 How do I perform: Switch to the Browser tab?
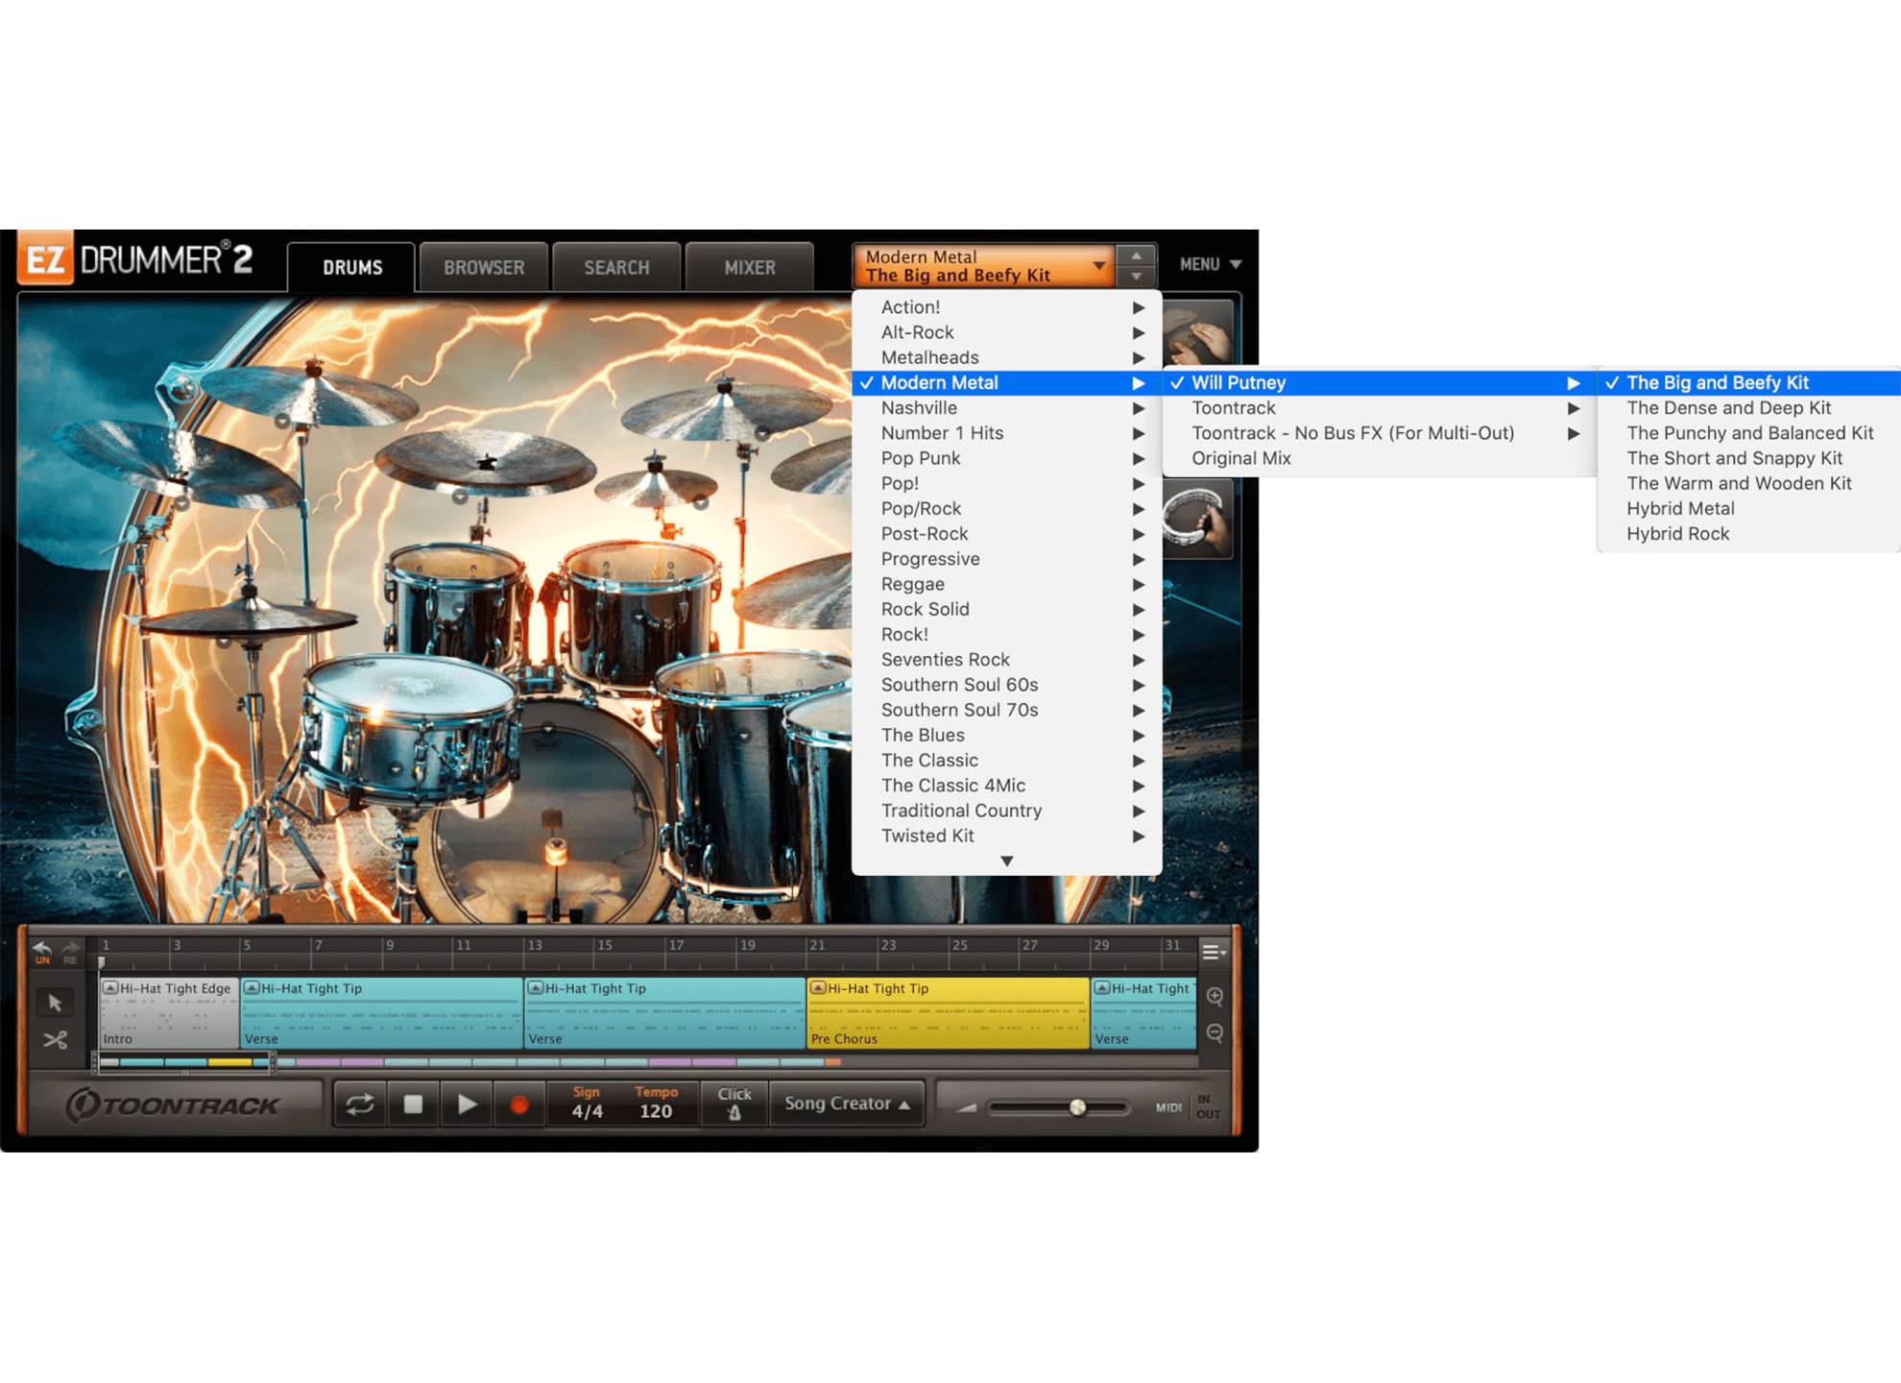pos(484,268)
